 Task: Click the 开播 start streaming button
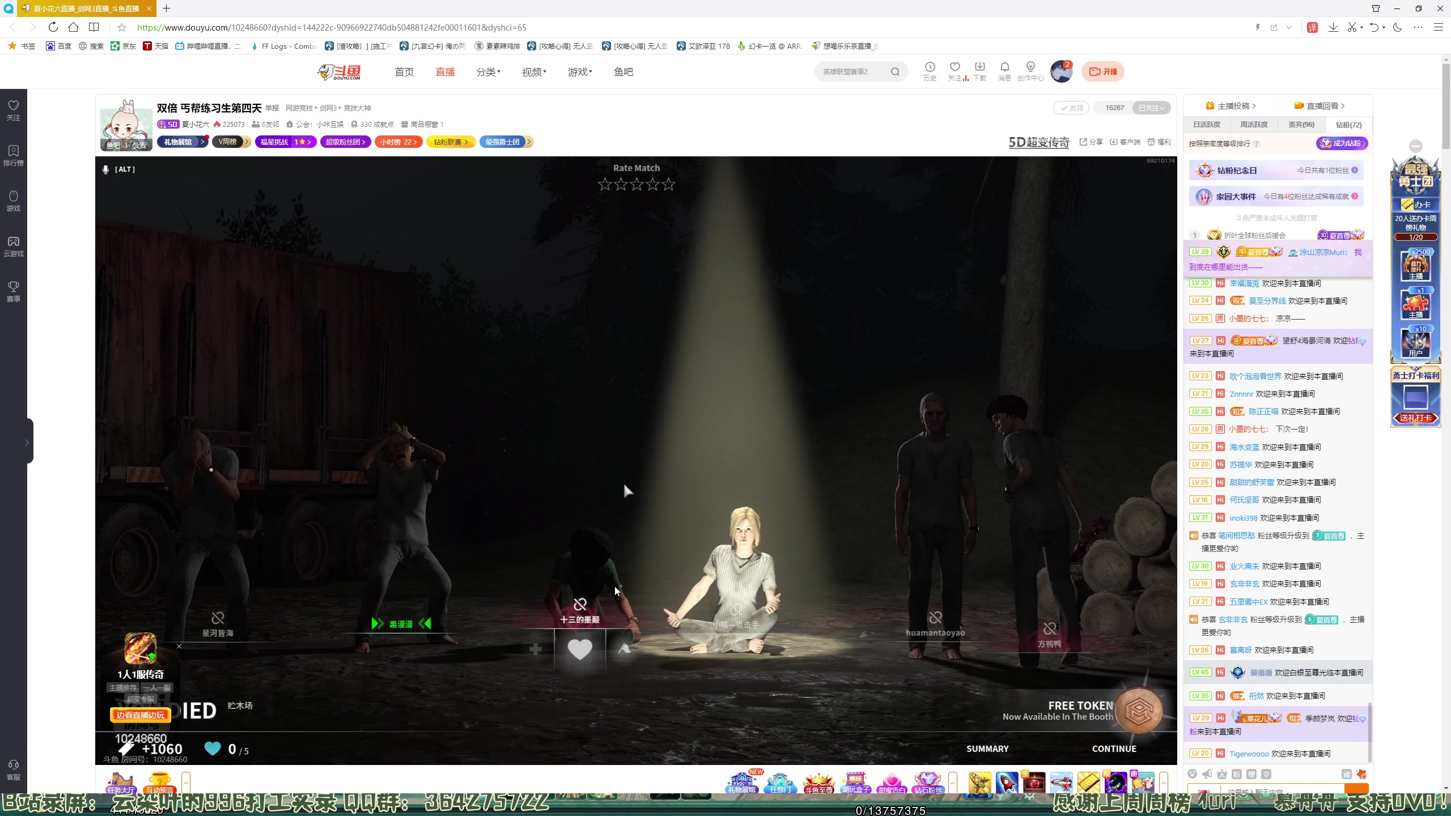1103,71
